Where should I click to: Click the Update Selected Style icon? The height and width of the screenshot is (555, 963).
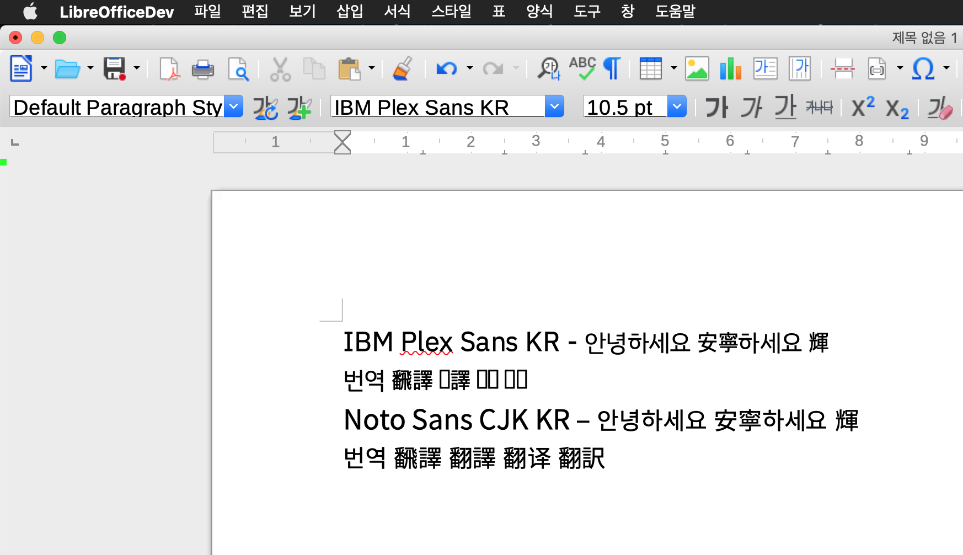(265, 107)
